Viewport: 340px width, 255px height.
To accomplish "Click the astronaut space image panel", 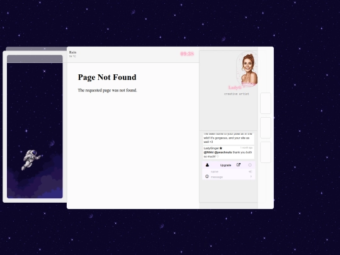I will (35, 127).
